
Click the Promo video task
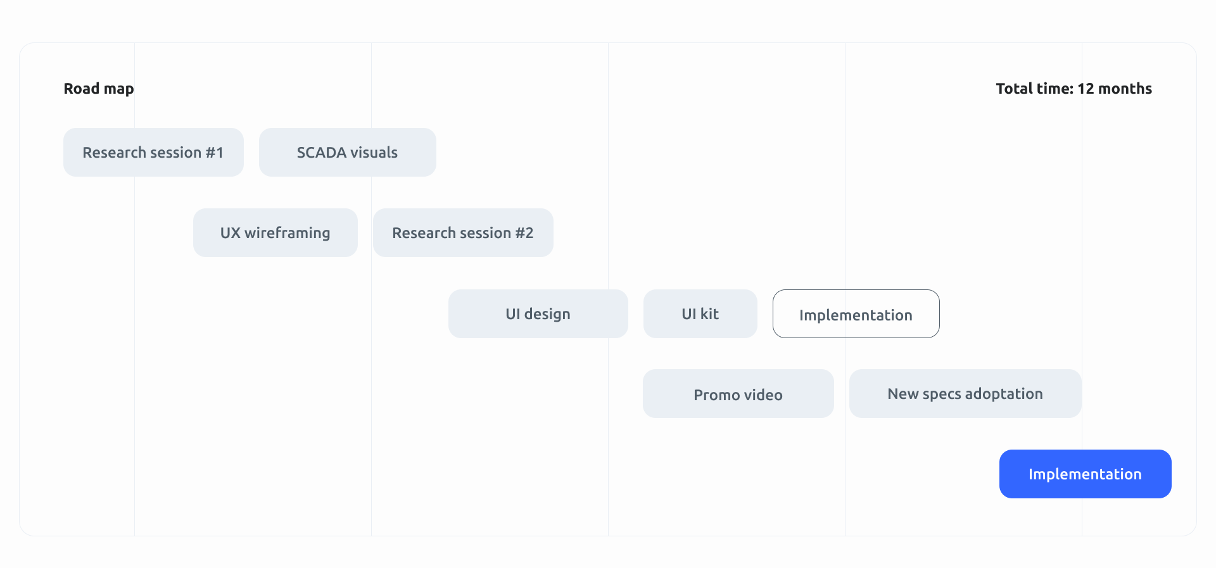coord(738,394)
